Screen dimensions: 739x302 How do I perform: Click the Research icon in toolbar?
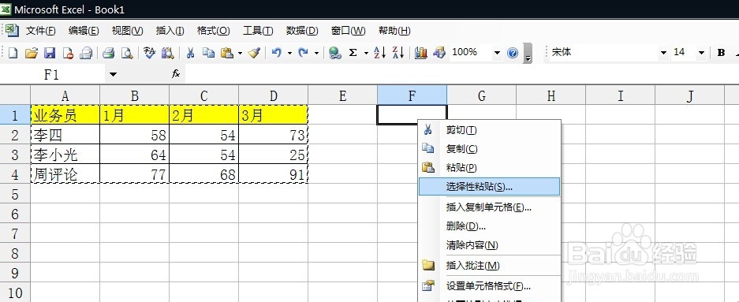click(x=167, y=54)
